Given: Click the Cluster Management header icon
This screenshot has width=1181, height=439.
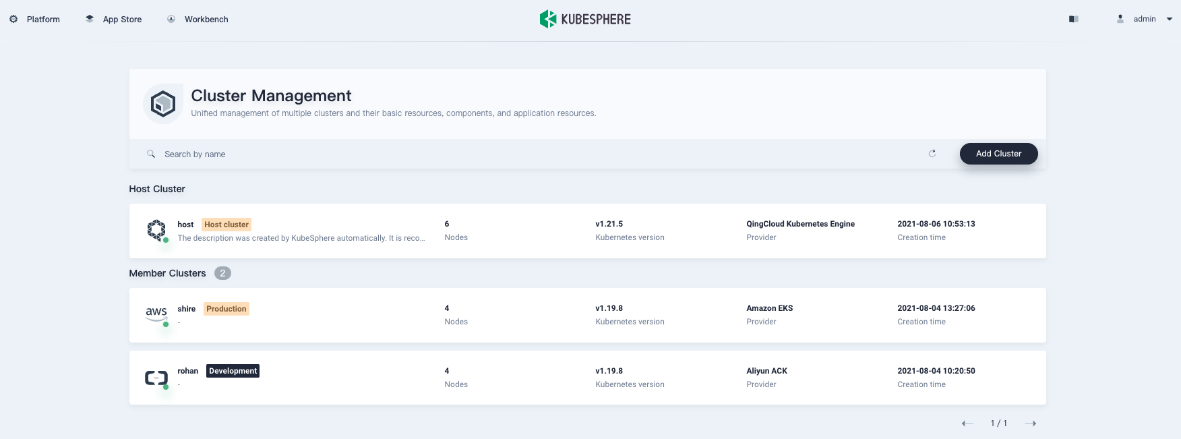Looking at the screenshot, I should [163, 104].
